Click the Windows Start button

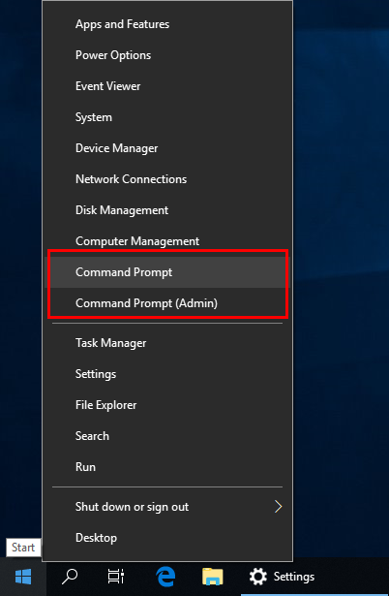(23, 577)
